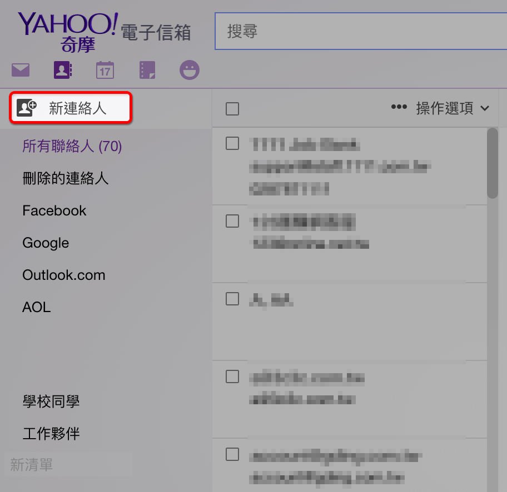Open the 工作夥伴 contact list
The height and width of the screenshot is (492, 507).
51,434
